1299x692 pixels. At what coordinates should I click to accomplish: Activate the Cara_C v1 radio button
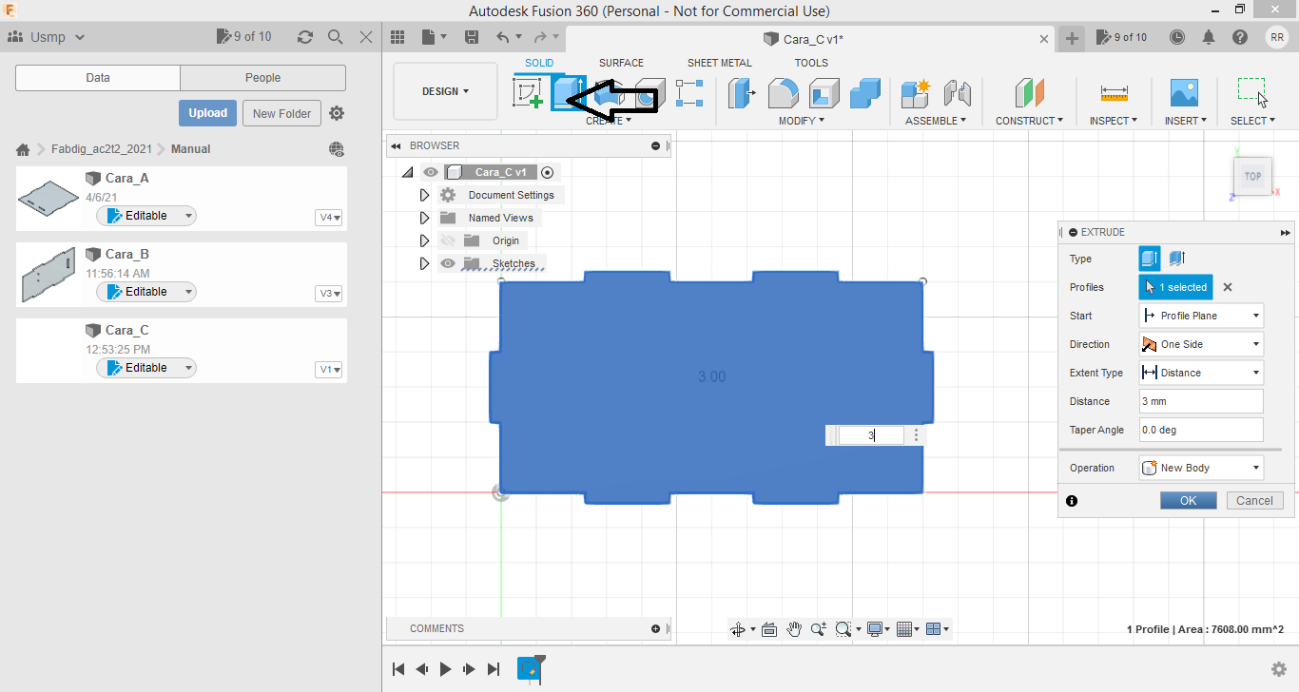(547, 172)
